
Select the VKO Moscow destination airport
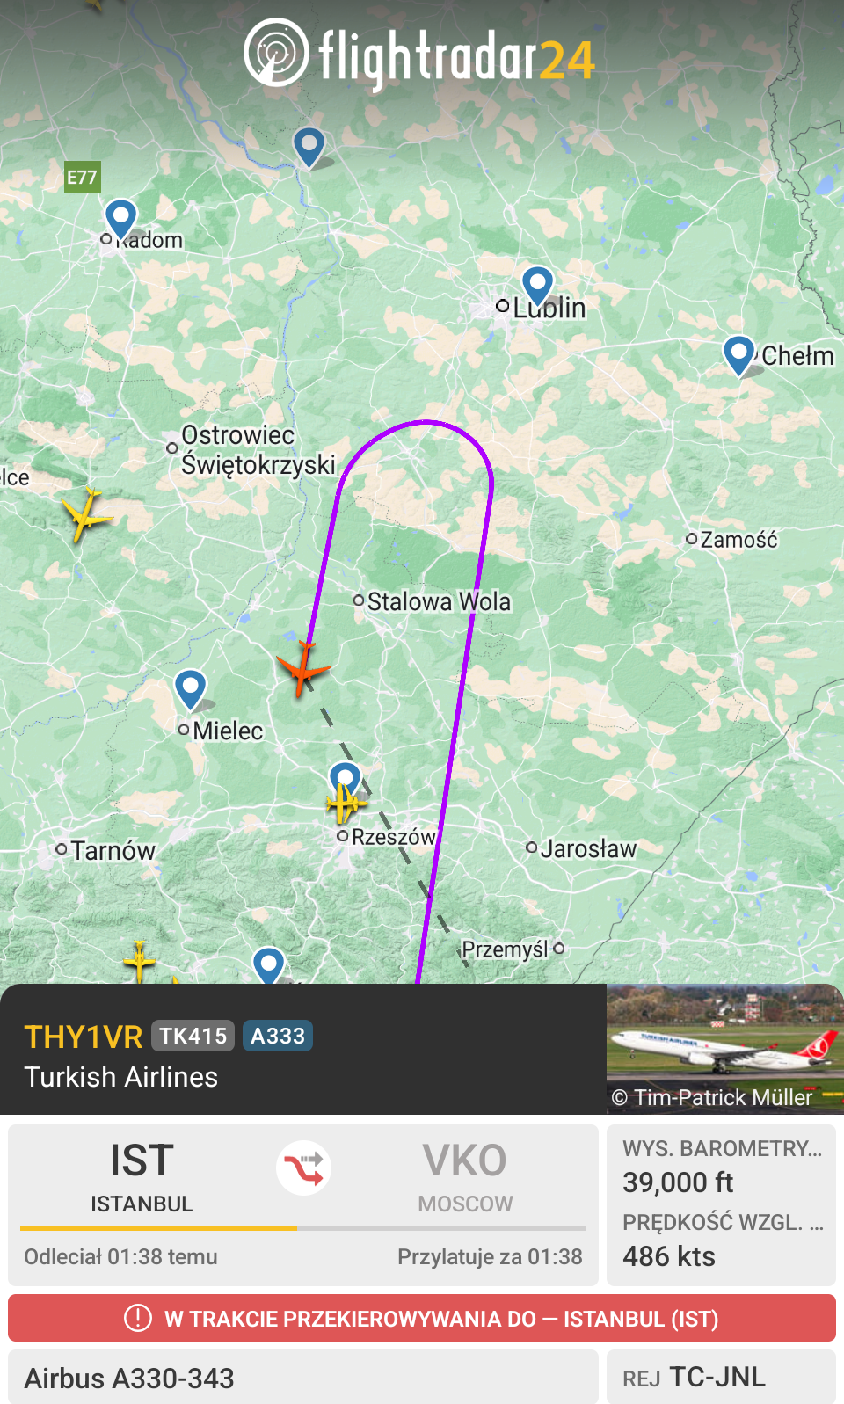click(x=465, y=1176)
